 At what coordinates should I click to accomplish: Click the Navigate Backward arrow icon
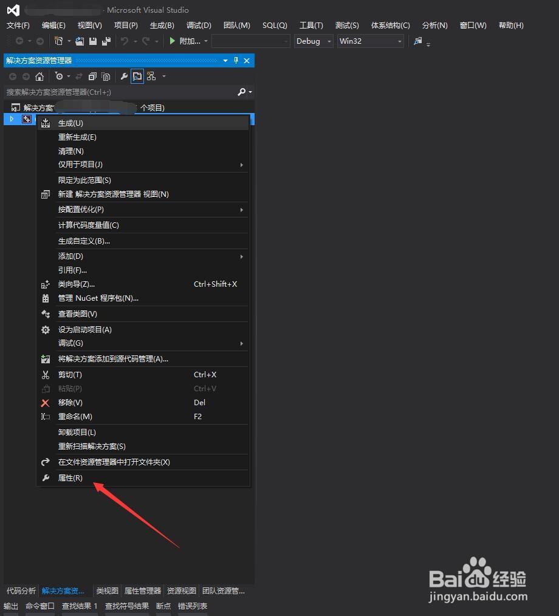coord(18,41)
